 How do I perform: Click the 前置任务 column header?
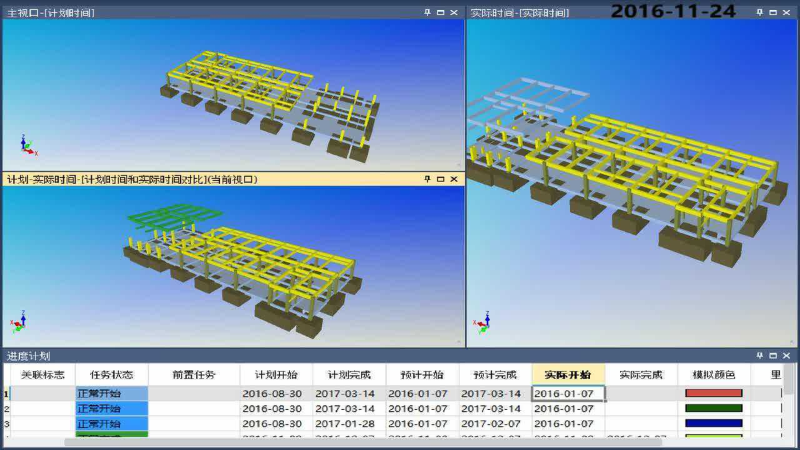(193, 375)
